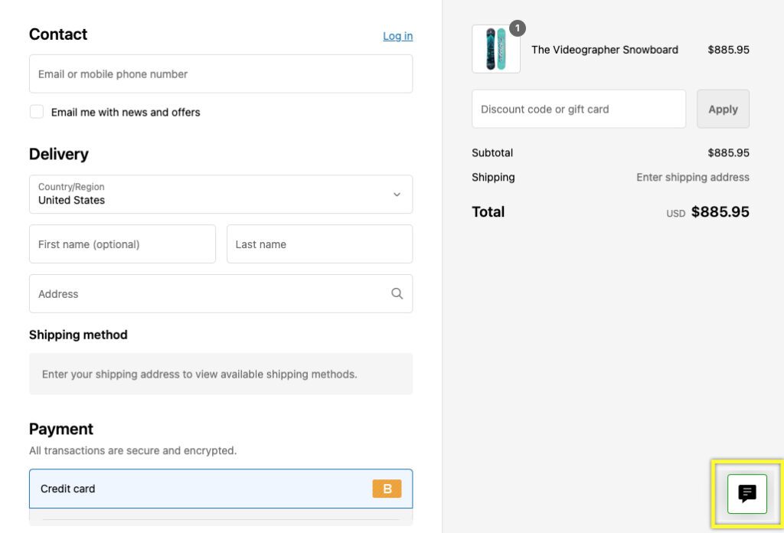784x533 pixels.
Task: Click the orange B card badge
Action: (x=387, y=489)
